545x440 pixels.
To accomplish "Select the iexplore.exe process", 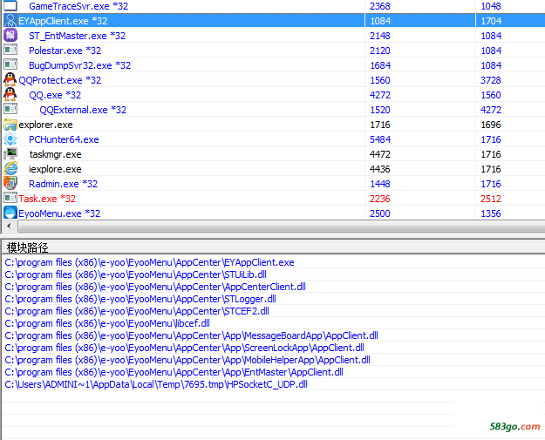I will pos(55,169).
